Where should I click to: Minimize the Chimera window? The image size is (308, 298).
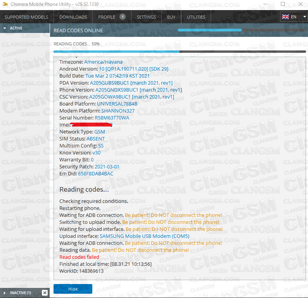click(x=265, y=4)
